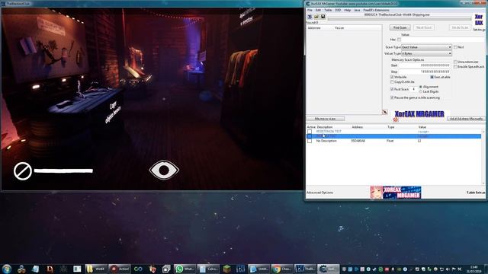
Task: Click the First Scan button
Action: pos(400,27)
